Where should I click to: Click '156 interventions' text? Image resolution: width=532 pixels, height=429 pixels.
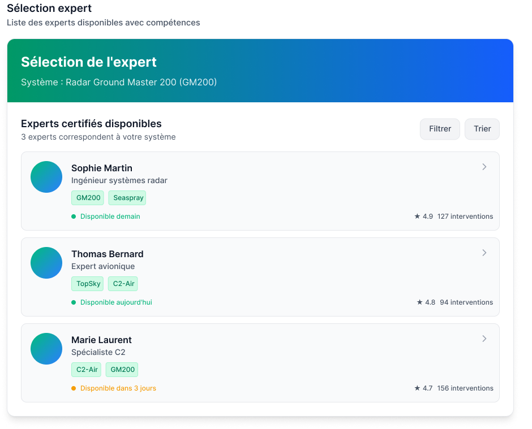tap(465, 388)
